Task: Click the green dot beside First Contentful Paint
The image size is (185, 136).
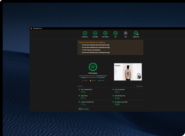Action: pos(79,90)
